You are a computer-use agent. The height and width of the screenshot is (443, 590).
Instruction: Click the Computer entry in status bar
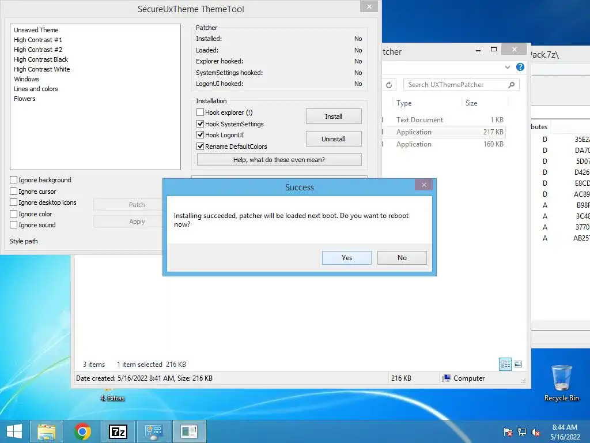pyautogui.click(x=464, y=378)
